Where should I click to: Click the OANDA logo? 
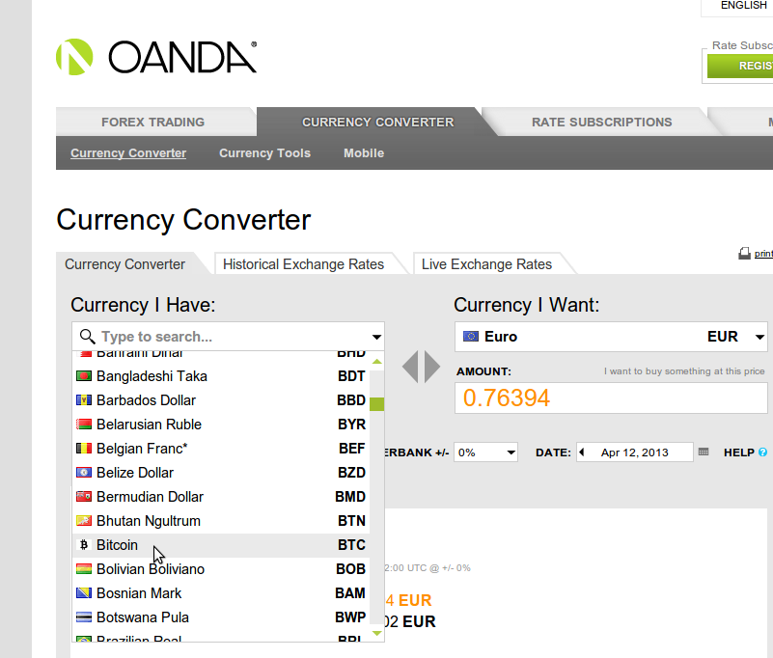point(156,57)
